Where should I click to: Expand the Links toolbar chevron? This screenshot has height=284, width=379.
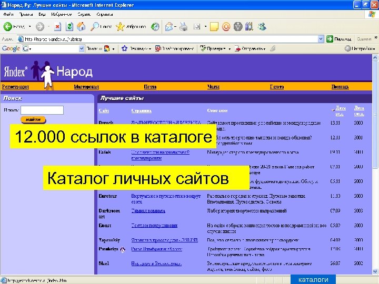click(376, 37)
